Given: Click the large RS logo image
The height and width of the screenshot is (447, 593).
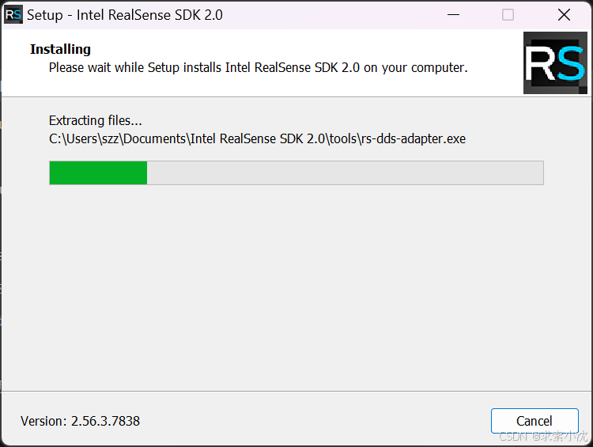Looking at the screenshot, I should coord(555,63).
